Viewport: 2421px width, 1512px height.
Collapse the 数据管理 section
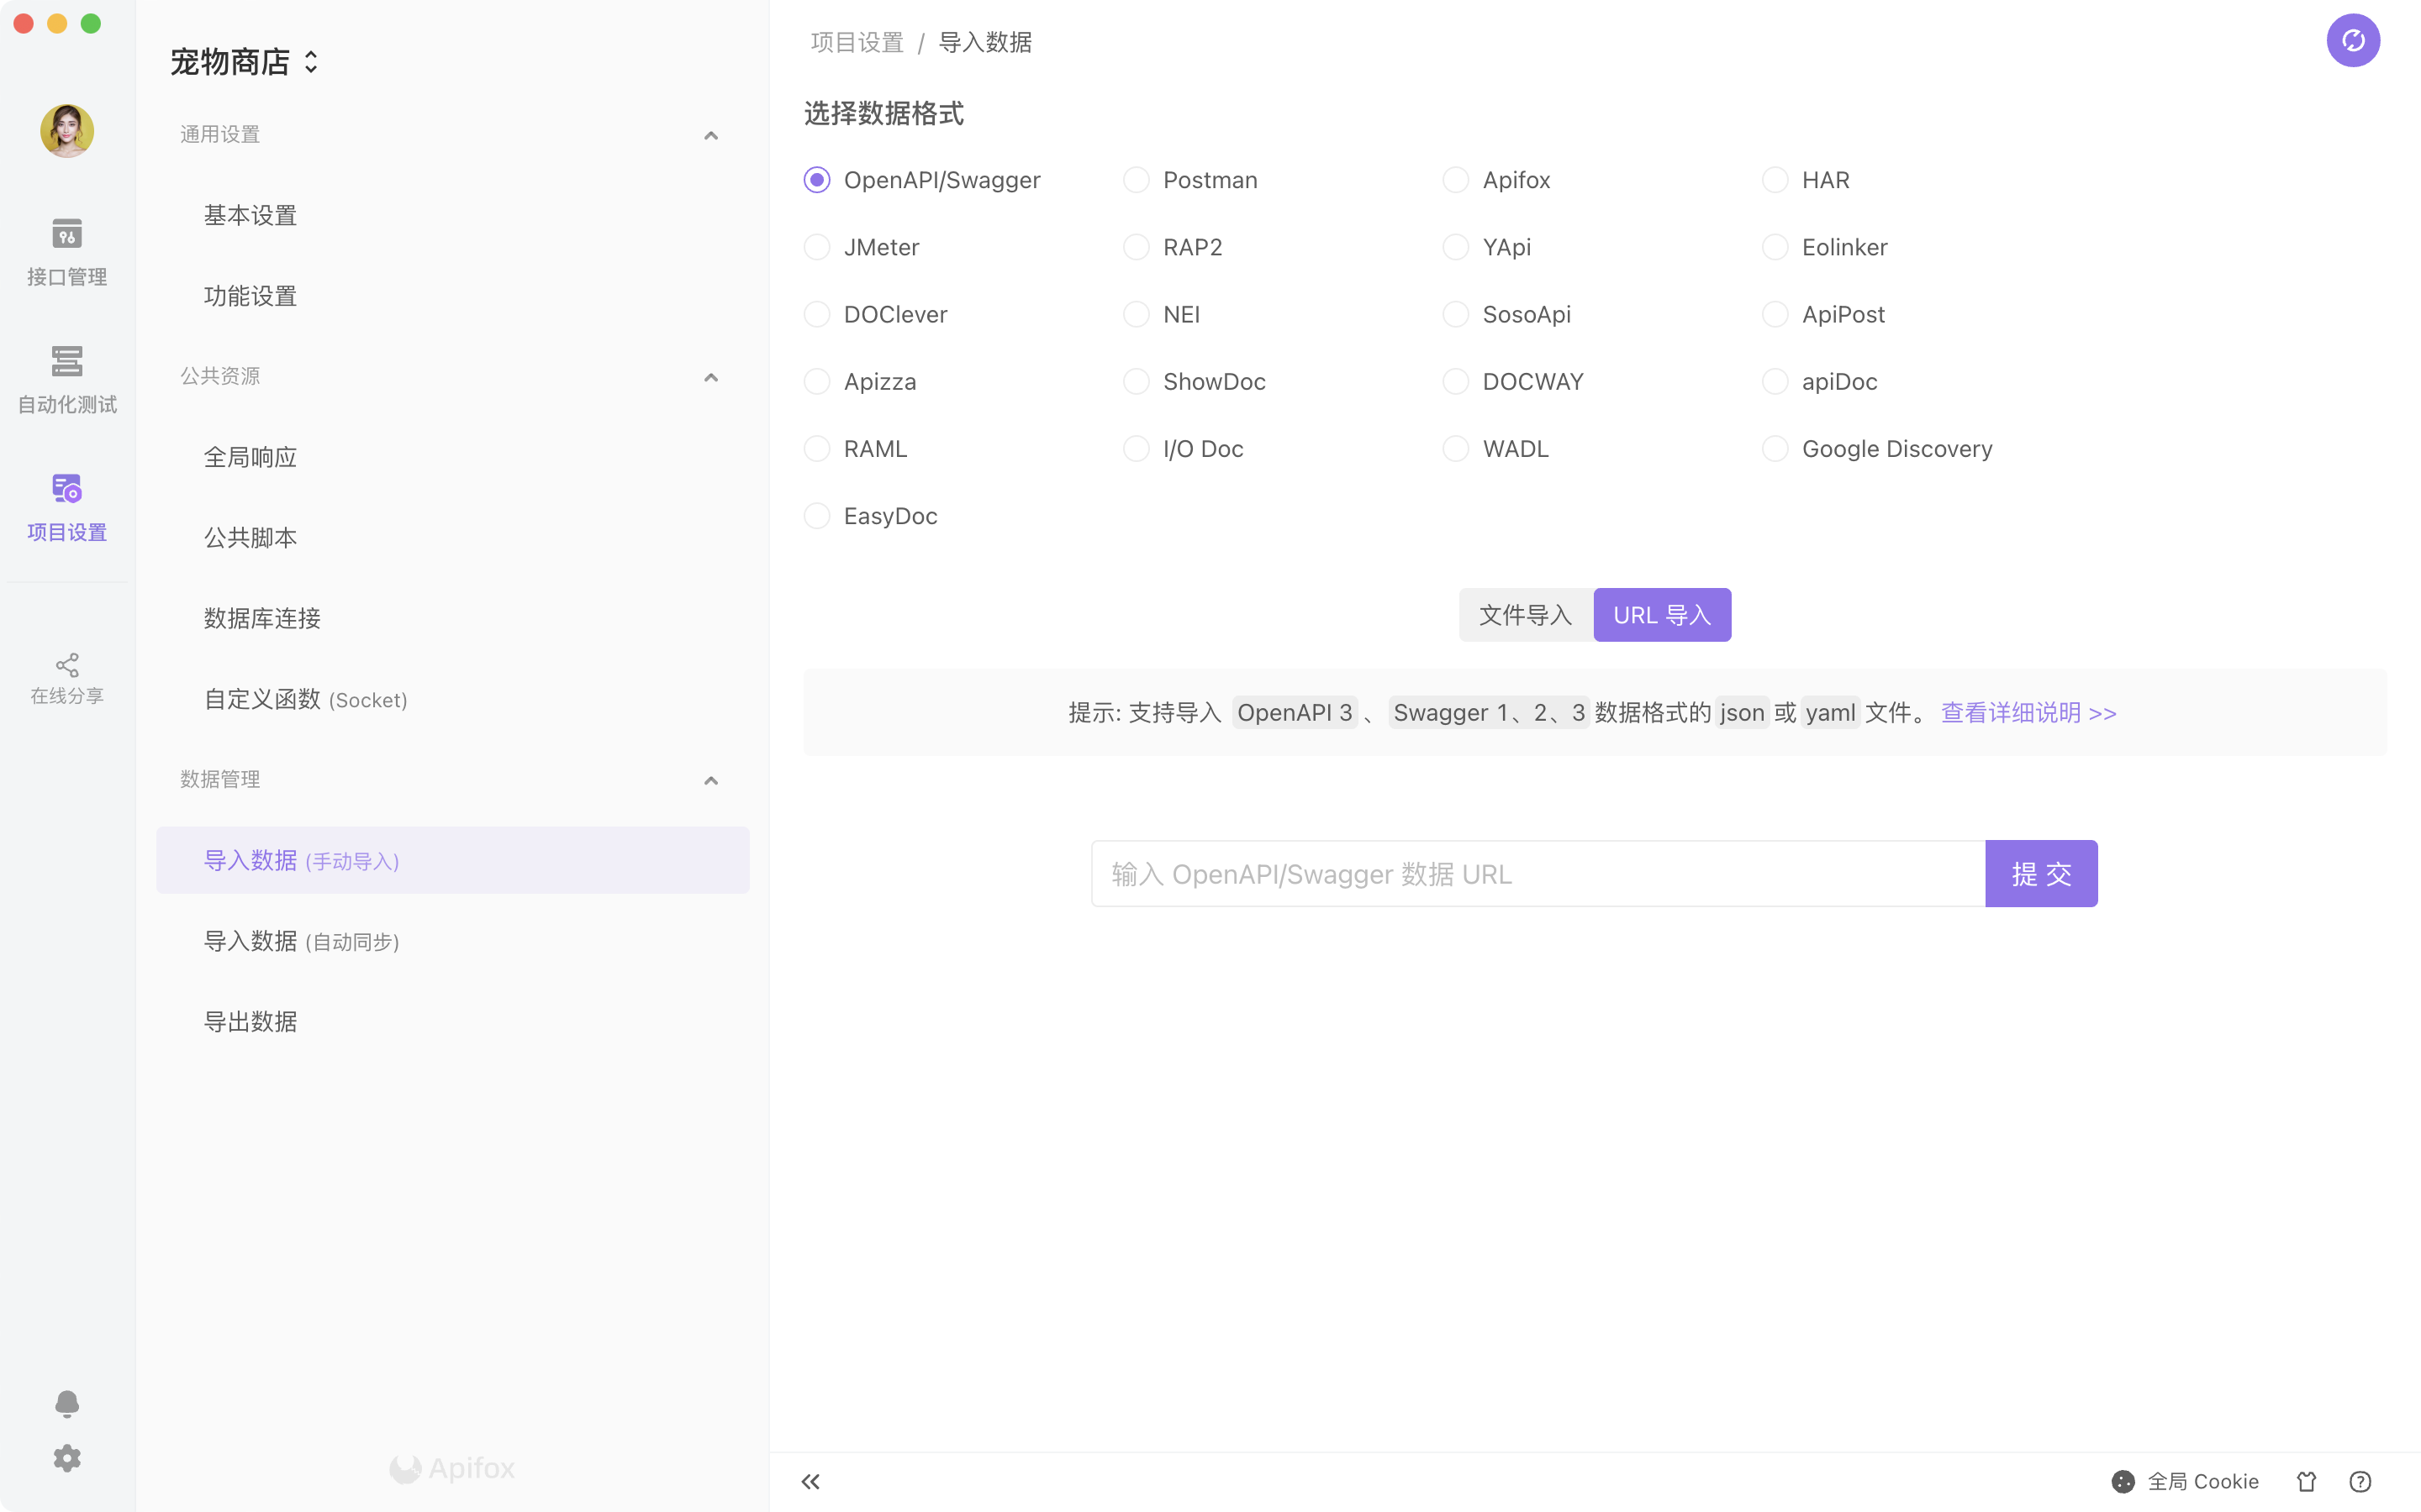coord(710,780)
